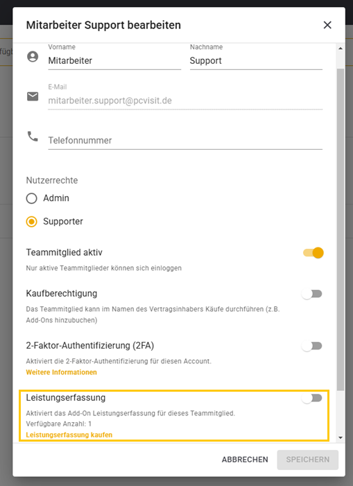Click the Speichern button
The image size is (353, 486).
click(308, 460)
